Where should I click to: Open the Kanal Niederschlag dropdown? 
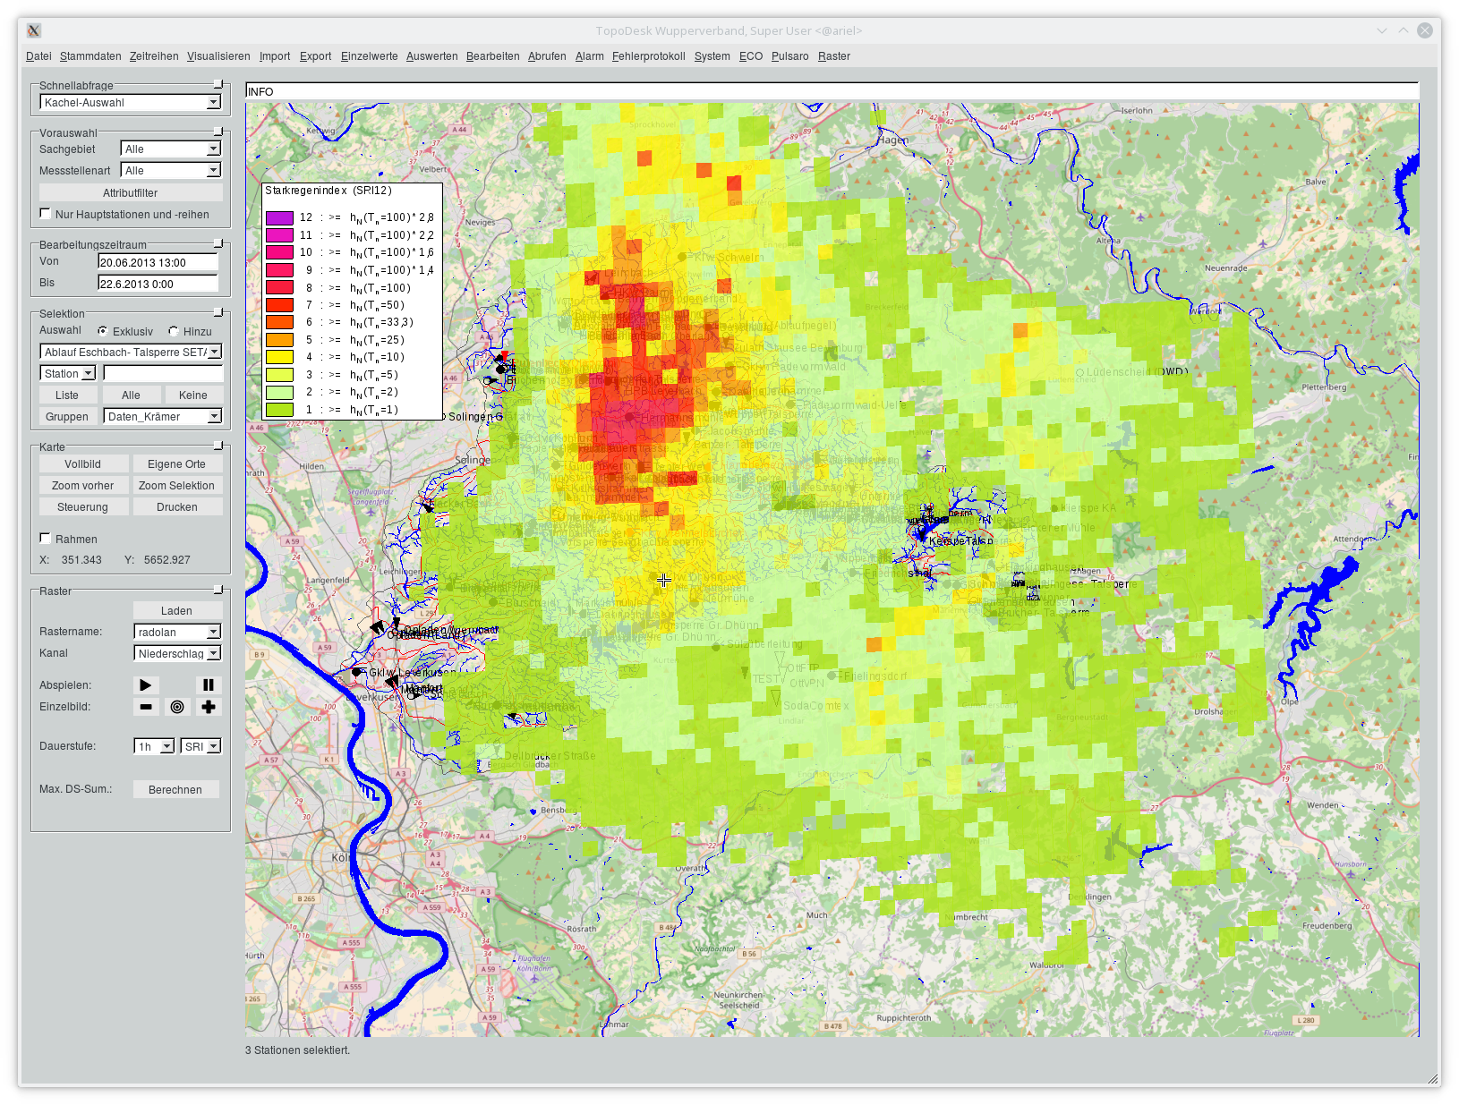coord(177,654)
